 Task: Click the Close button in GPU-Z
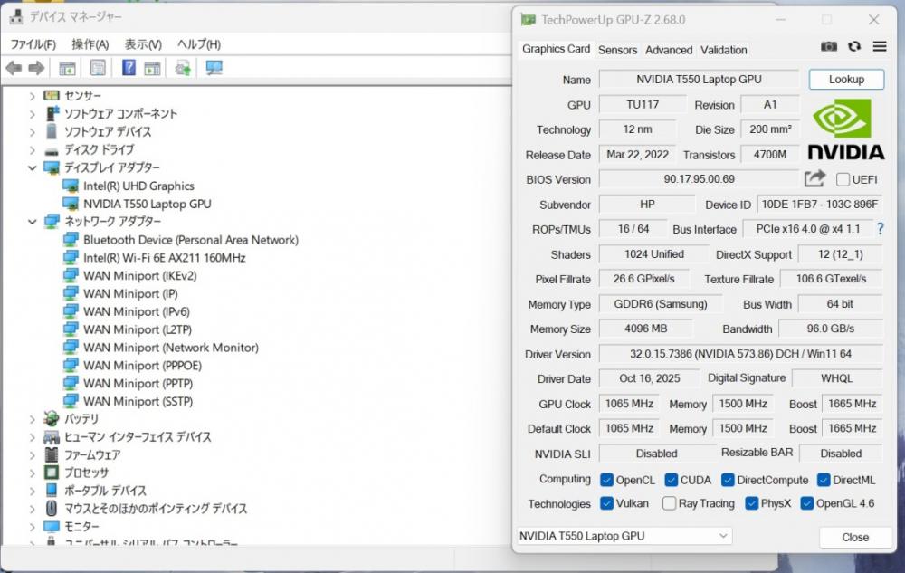[855, 537]
